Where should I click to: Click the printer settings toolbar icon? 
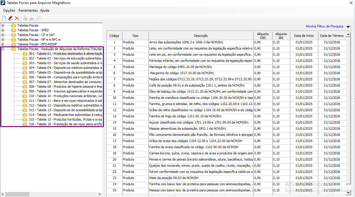pos(32,19)
